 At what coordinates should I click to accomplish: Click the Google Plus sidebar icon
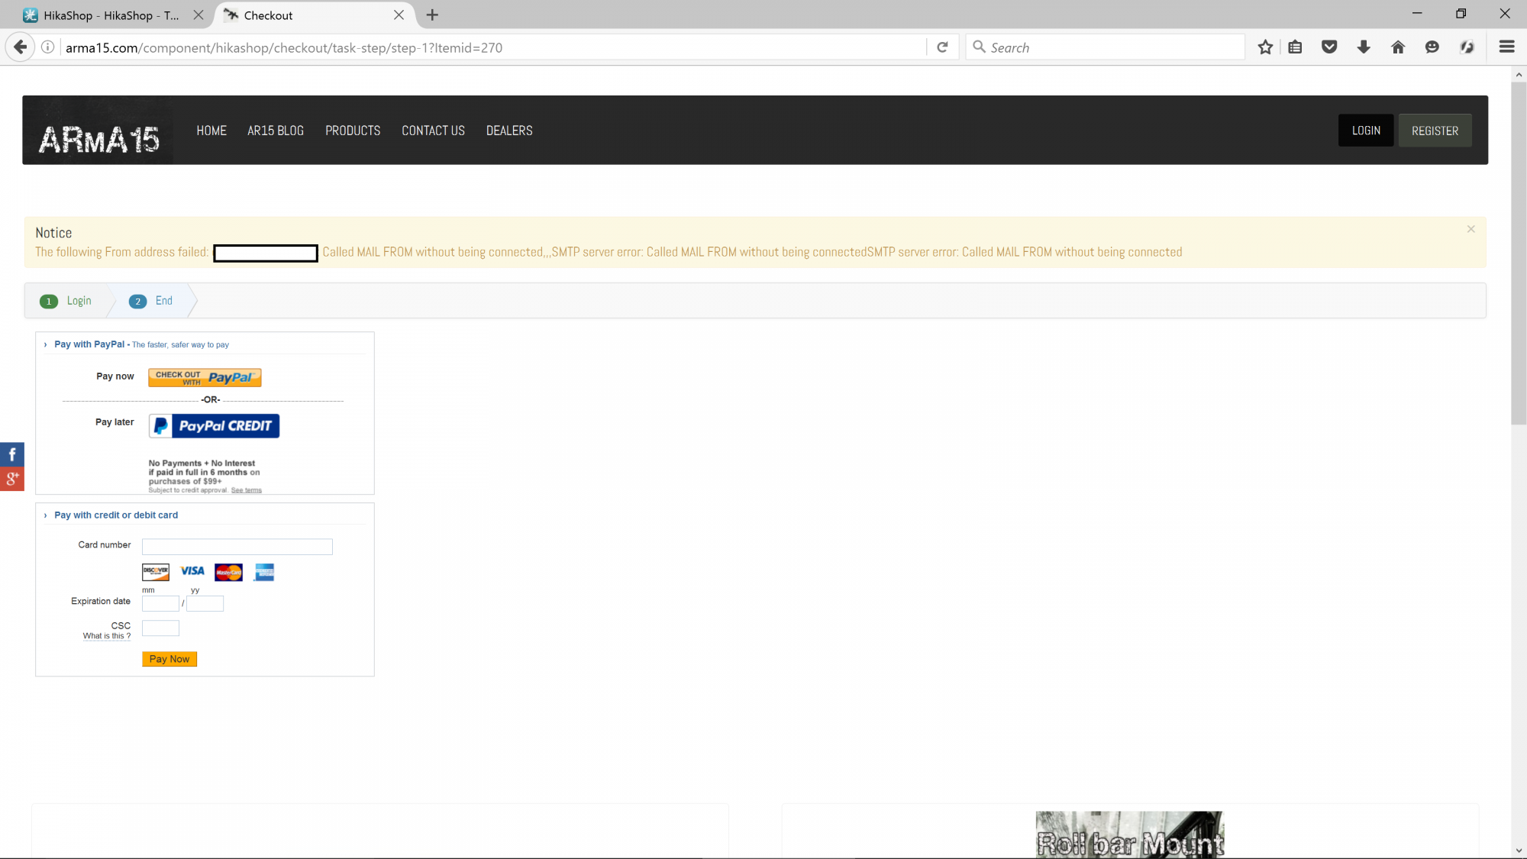pos(12,479)
